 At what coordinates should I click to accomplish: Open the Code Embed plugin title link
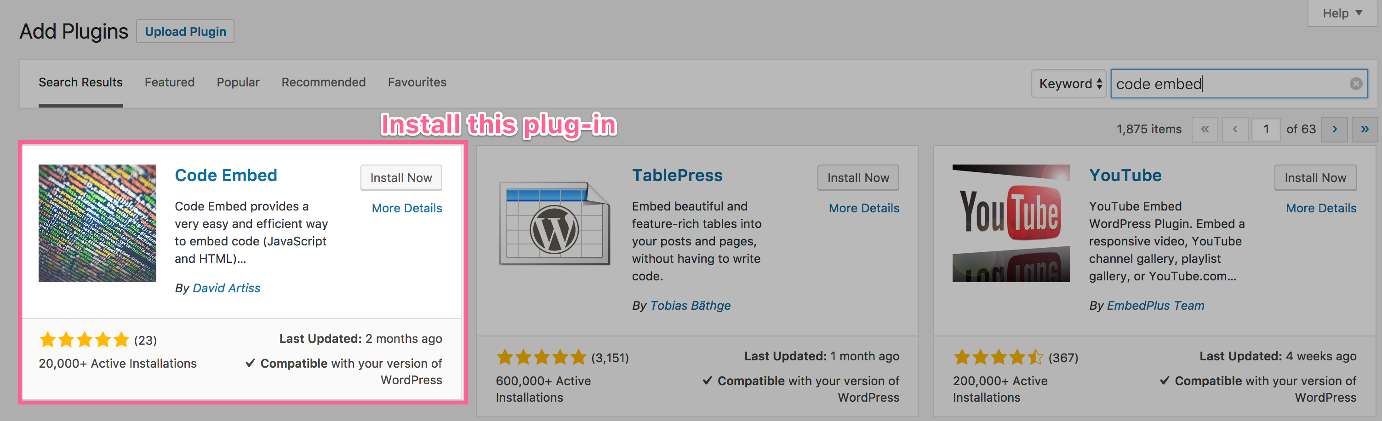click(226, 176)
